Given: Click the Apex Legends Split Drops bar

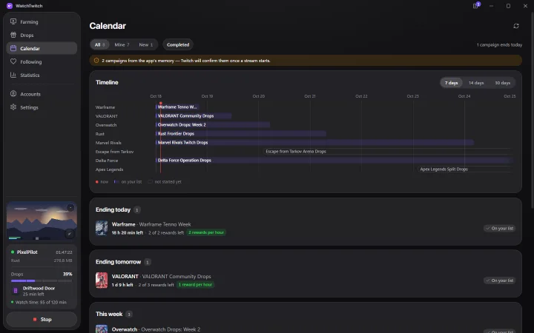Looking at the screenshot, I should coord(465,169).
